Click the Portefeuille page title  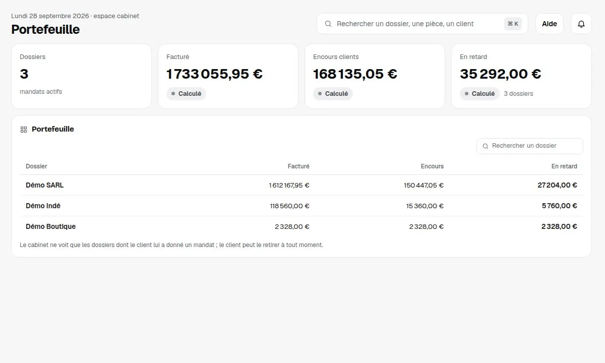45,29
